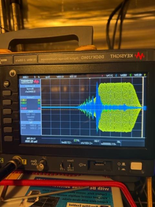Click the DSOX1204G model label on the bezel
The height and width of the screenshot is (207, 155).
[x=93, y=57]
